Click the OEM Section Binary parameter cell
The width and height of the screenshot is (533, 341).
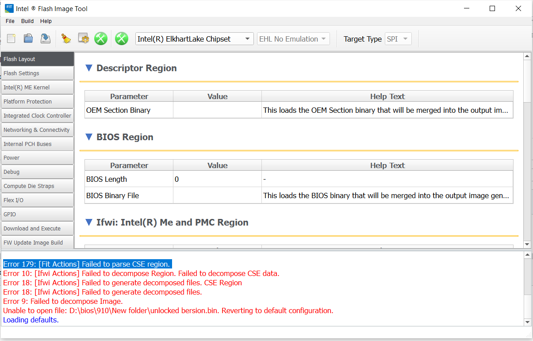click(129, 110)
